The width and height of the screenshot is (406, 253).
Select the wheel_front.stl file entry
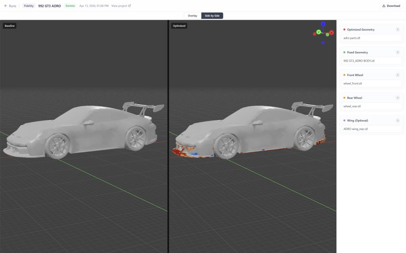pyautogui.click(x=372, y=83)
